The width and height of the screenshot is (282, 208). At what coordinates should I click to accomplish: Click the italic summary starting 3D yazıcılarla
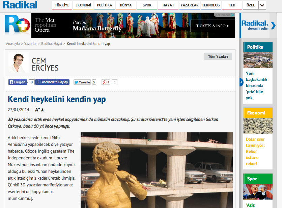click(113, 123)
